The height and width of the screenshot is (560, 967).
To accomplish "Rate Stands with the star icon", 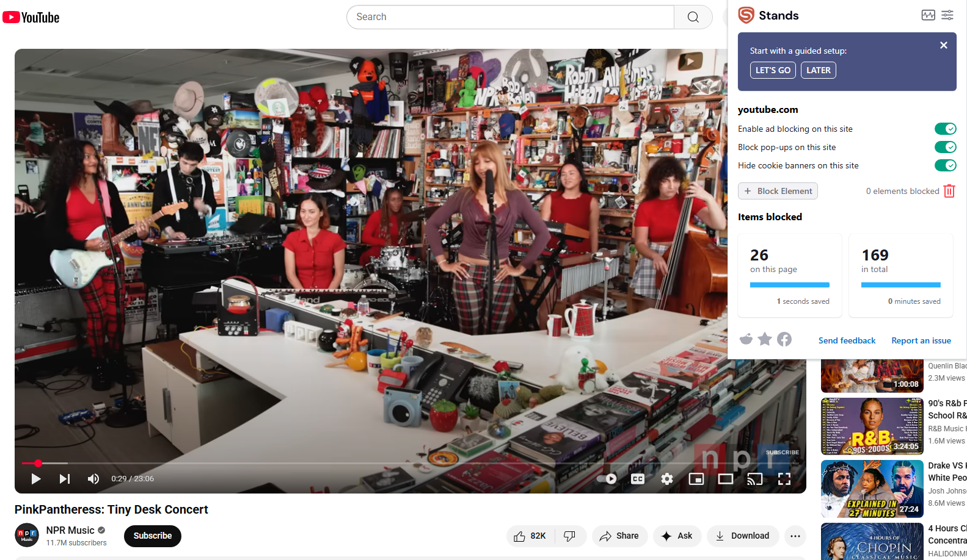I will (x=765, y=339).
